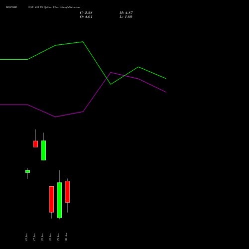Click the red candle above 30 Jun
The width and height of the screenshot is (249, 249).
(x=67, y=192)
